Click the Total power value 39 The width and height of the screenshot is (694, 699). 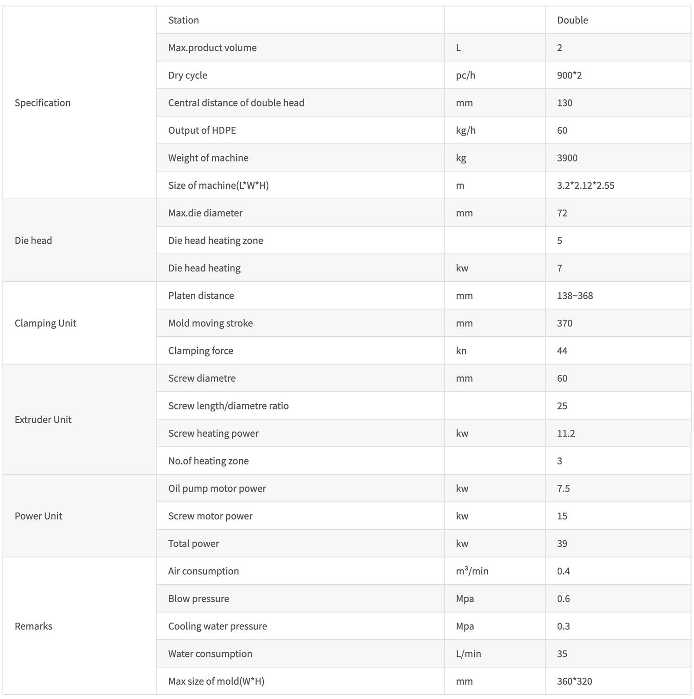[562, 544]
